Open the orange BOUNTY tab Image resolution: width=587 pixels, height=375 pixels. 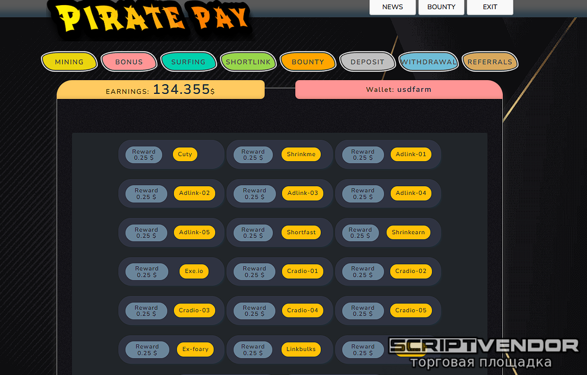(x=308, y=62)
